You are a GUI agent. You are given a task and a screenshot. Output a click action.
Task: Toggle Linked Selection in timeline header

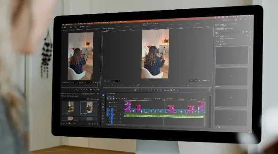113,99
